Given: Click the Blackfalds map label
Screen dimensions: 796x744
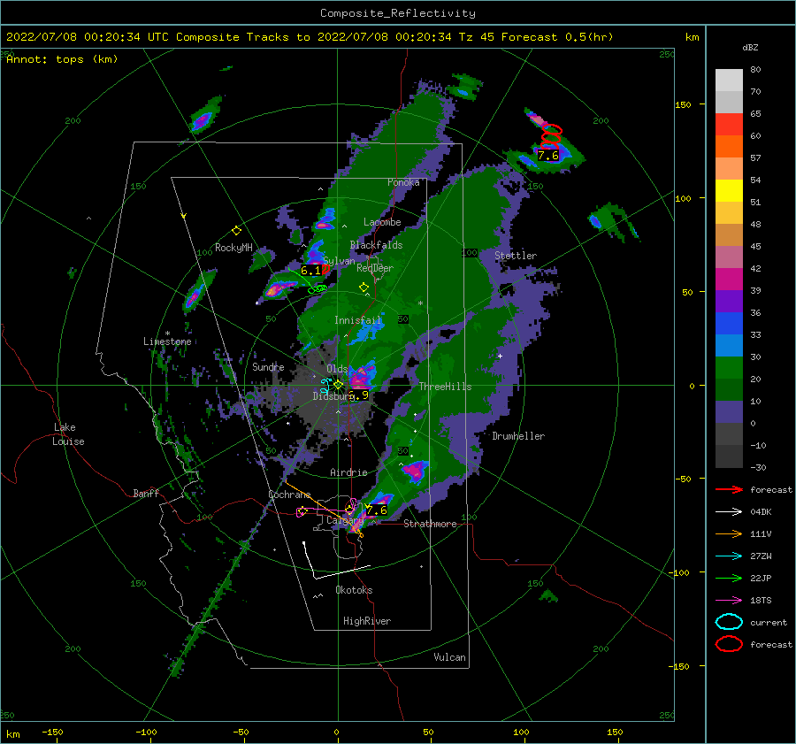Looking at the screenshot, I should coord(376,245).
